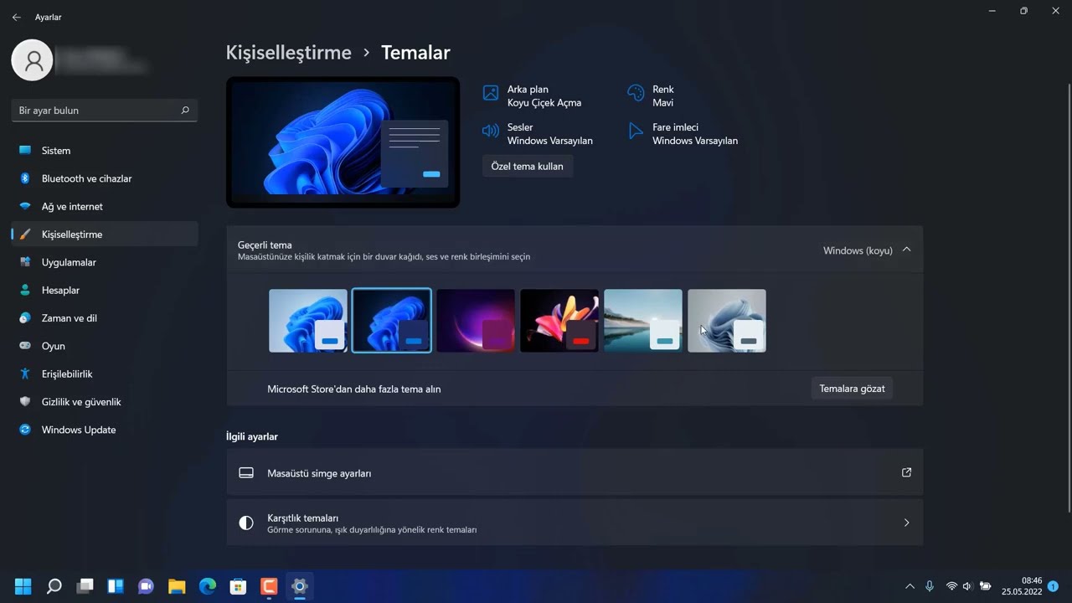The height and width of the screenshot is (603, 1072).
Task: Select Windows dark theme thumbnail
Action: tap(392, 321)
